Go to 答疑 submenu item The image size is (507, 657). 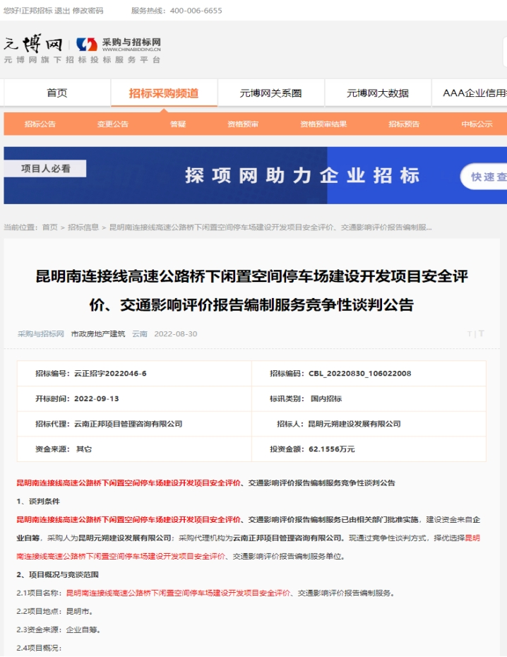coord(178,124)
